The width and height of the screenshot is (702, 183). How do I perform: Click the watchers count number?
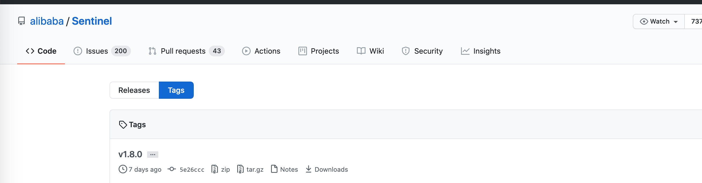pyautogui.click(x=696, y=21)
